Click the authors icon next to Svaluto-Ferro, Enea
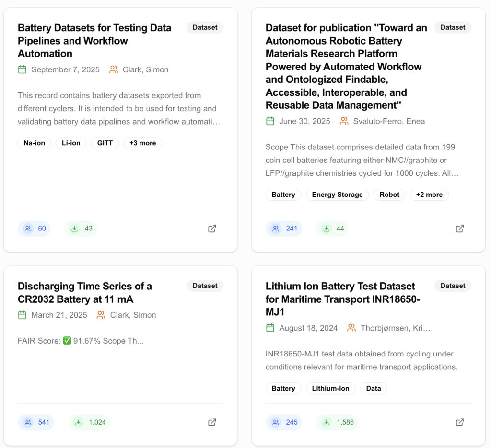This screenshot has height=448, width=491. click(344, 121)
